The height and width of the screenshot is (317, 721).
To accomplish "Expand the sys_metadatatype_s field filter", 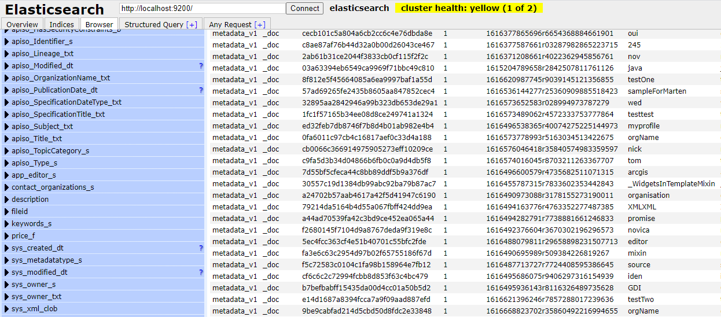I will point(103,260).
